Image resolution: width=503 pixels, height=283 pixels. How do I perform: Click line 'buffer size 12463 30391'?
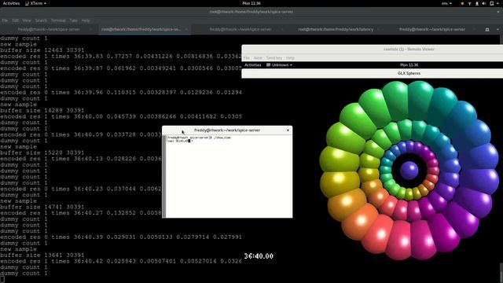coord(42,50)
